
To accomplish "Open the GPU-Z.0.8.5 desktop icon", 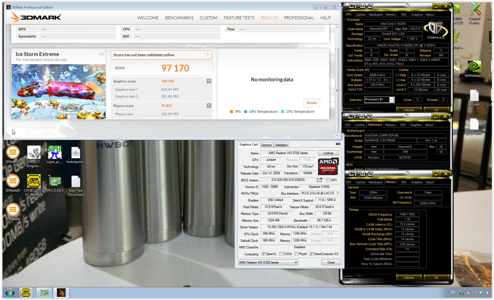I will (x=55, y=183).
